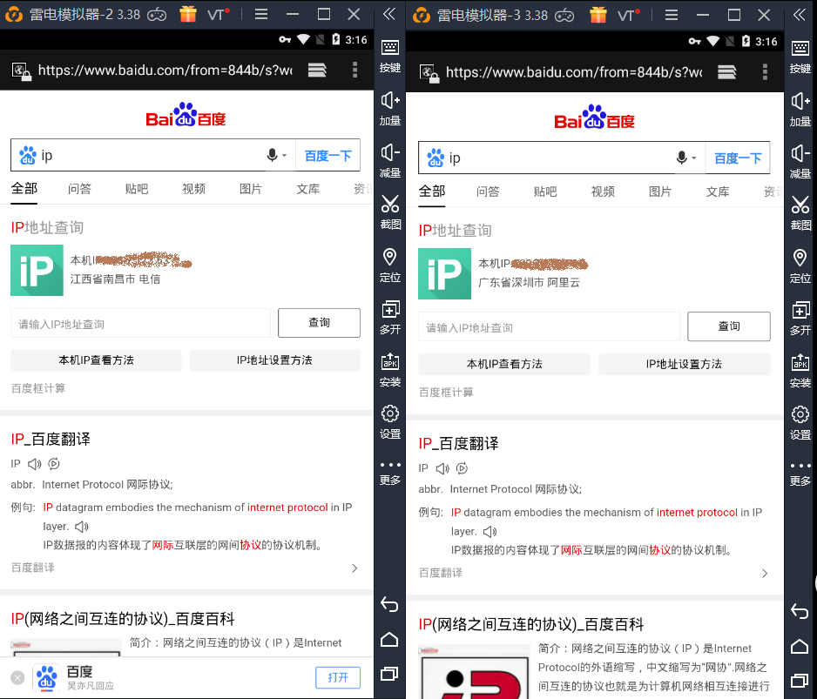
Task: Click the 百度一下 search button
Action: coord(328,155)
